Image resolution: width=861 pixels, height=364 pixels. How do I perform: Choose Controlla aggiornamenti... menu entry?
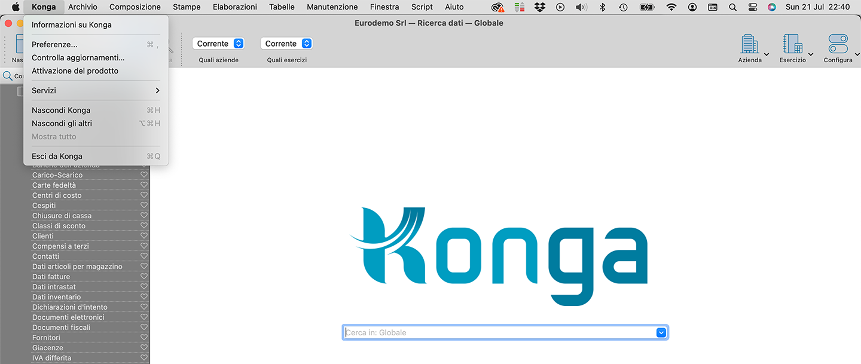(x=78, y=57)
